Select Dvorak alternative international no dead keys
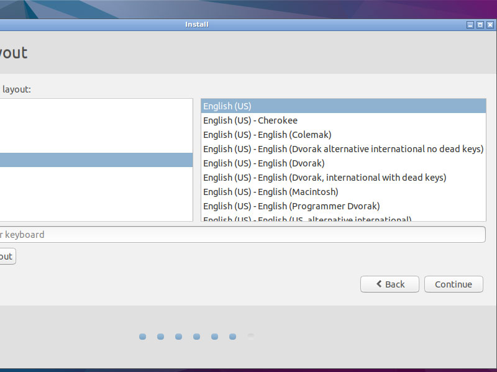 click(x=344, y=149)
